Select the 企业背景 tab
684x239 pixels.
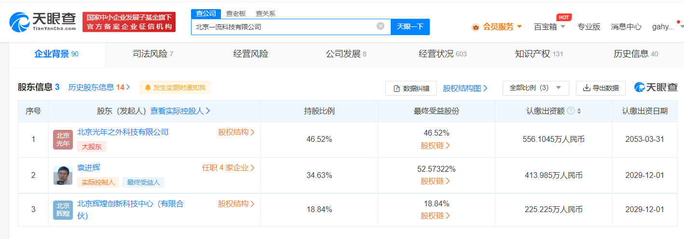point(56,54)
